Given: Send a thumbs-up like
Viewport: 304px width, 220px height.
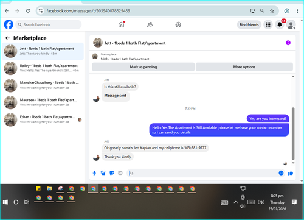Looking at the screenshot, I should tap(291, 173).
